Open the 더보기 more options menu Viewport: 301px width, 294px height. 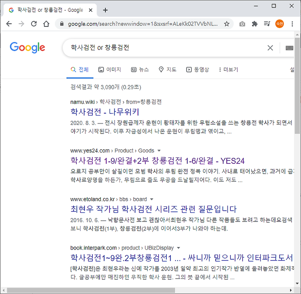point(228,70)
